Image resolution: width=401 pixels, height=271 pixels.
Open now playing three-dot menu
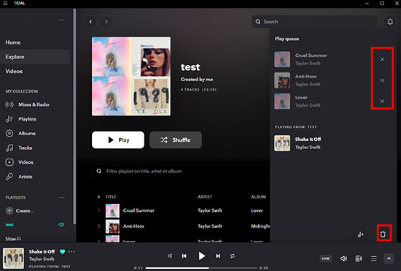72,251
